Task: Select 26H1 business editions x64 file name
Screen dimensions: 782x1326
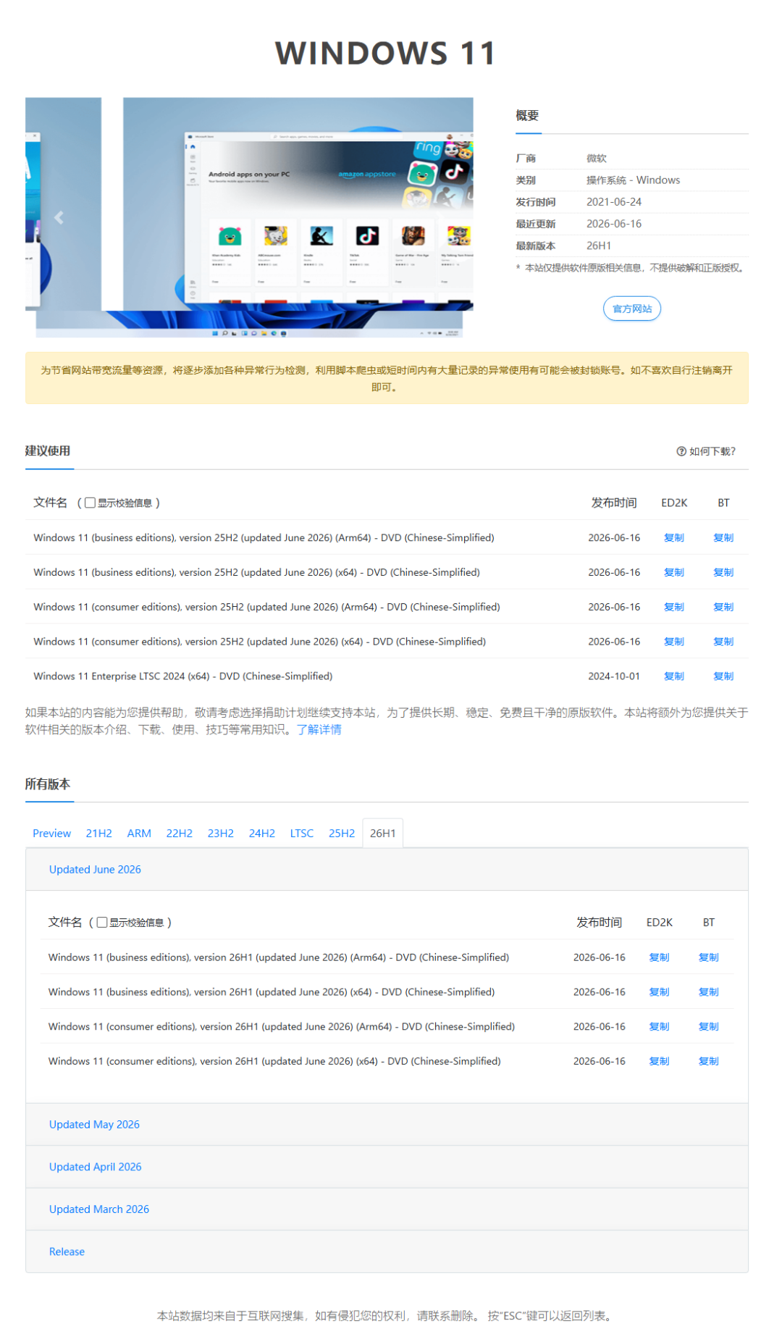Action: click(272, 992)
